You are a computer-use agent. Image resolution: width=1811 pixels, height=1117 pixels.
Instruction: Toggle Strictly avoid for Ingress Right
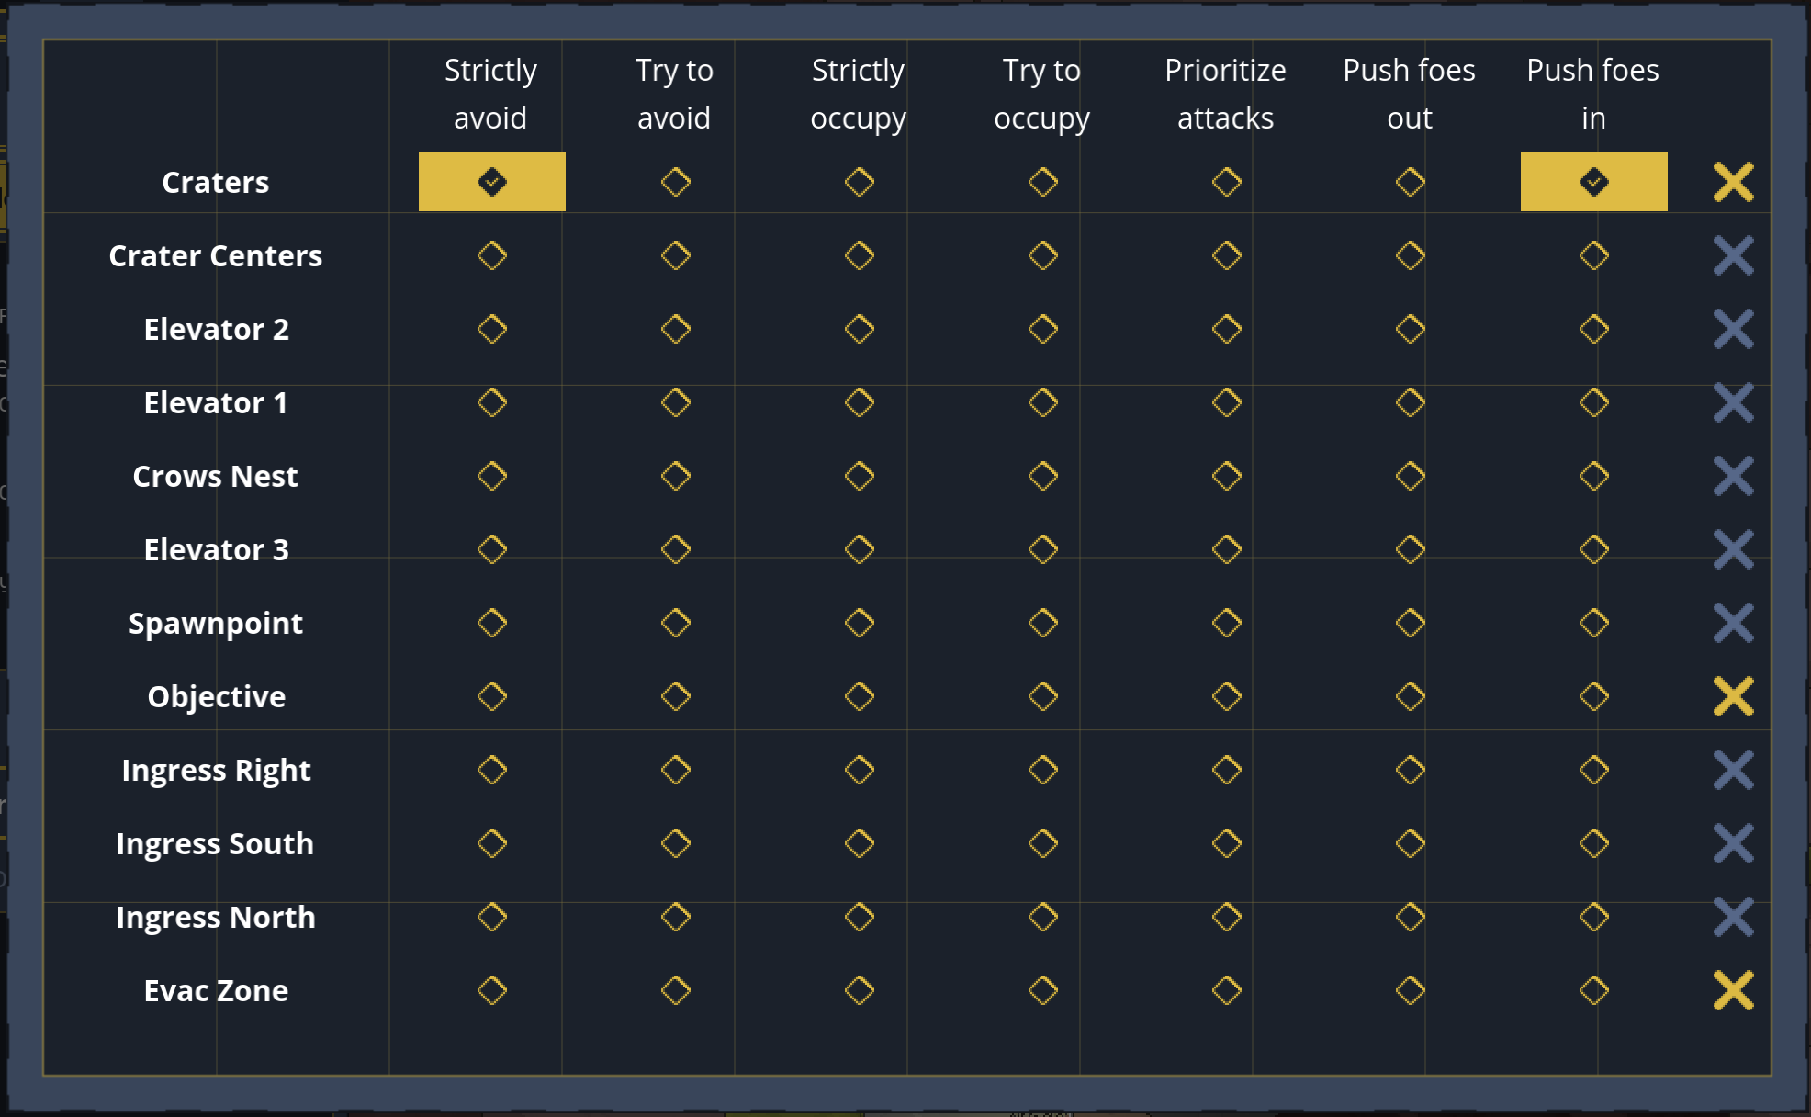[x=492, y=770]
